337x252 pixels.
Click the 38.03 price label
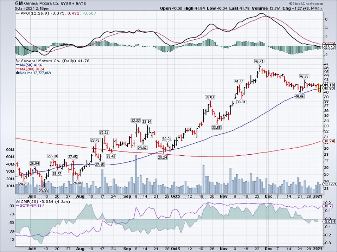pyautogui.click(x=210, y=97)
